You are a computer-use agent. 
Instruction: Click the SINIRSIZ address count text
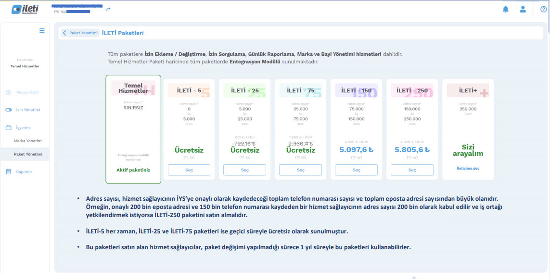[x=133, y=108]
